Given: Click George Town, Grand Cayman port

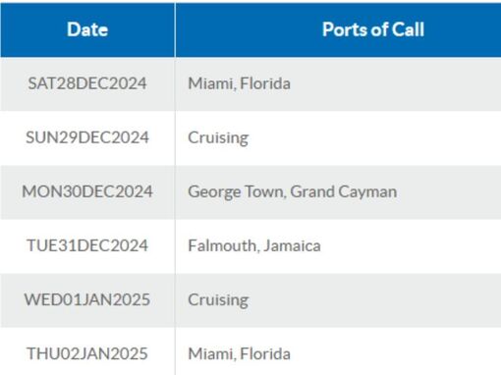Looking at the screenshot, I should click(293, 192).
